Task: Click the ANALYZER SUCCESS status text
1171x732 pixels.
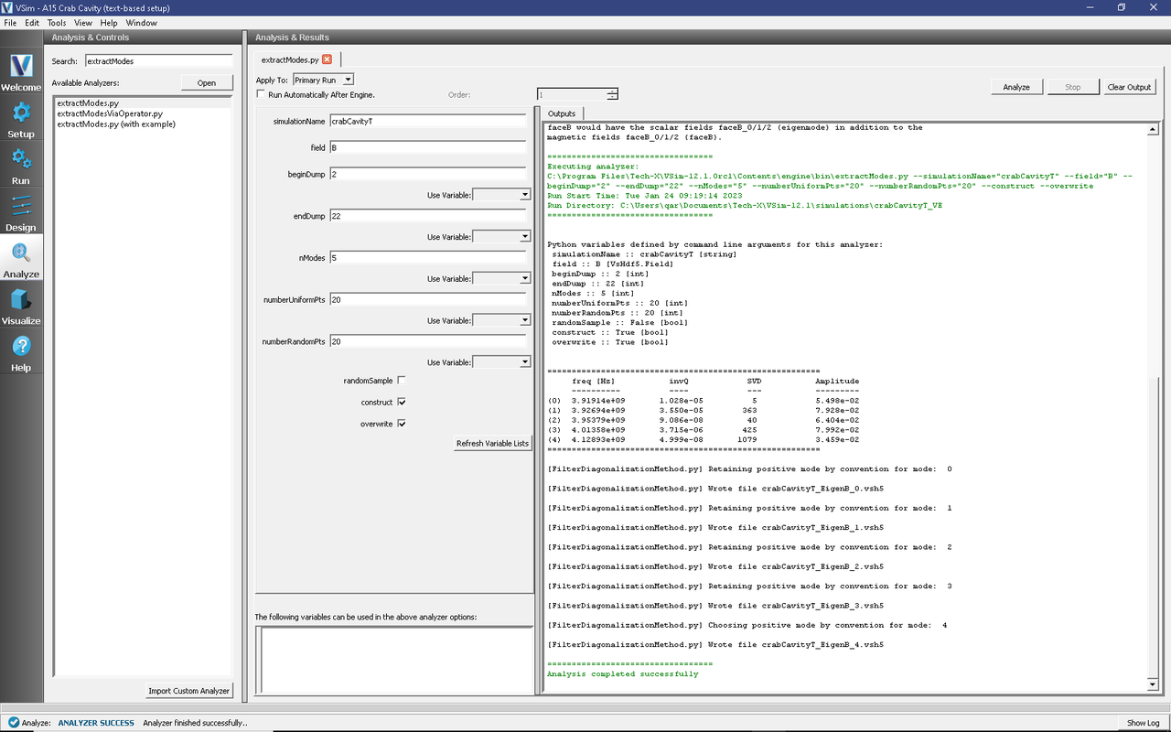Action: tap(96, 723)
